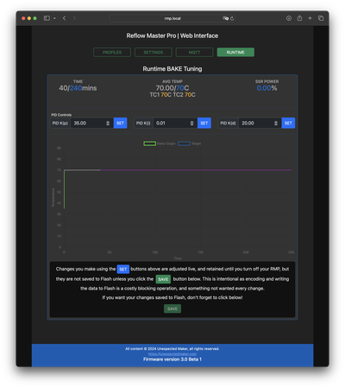Go back with the back arrow
The image size is (345, 388).
coord(65,18)
